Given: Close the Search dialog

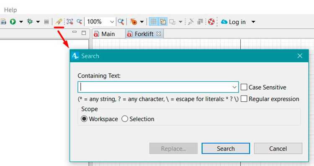Looking at the screenshot, I should [x=300, y=56].
